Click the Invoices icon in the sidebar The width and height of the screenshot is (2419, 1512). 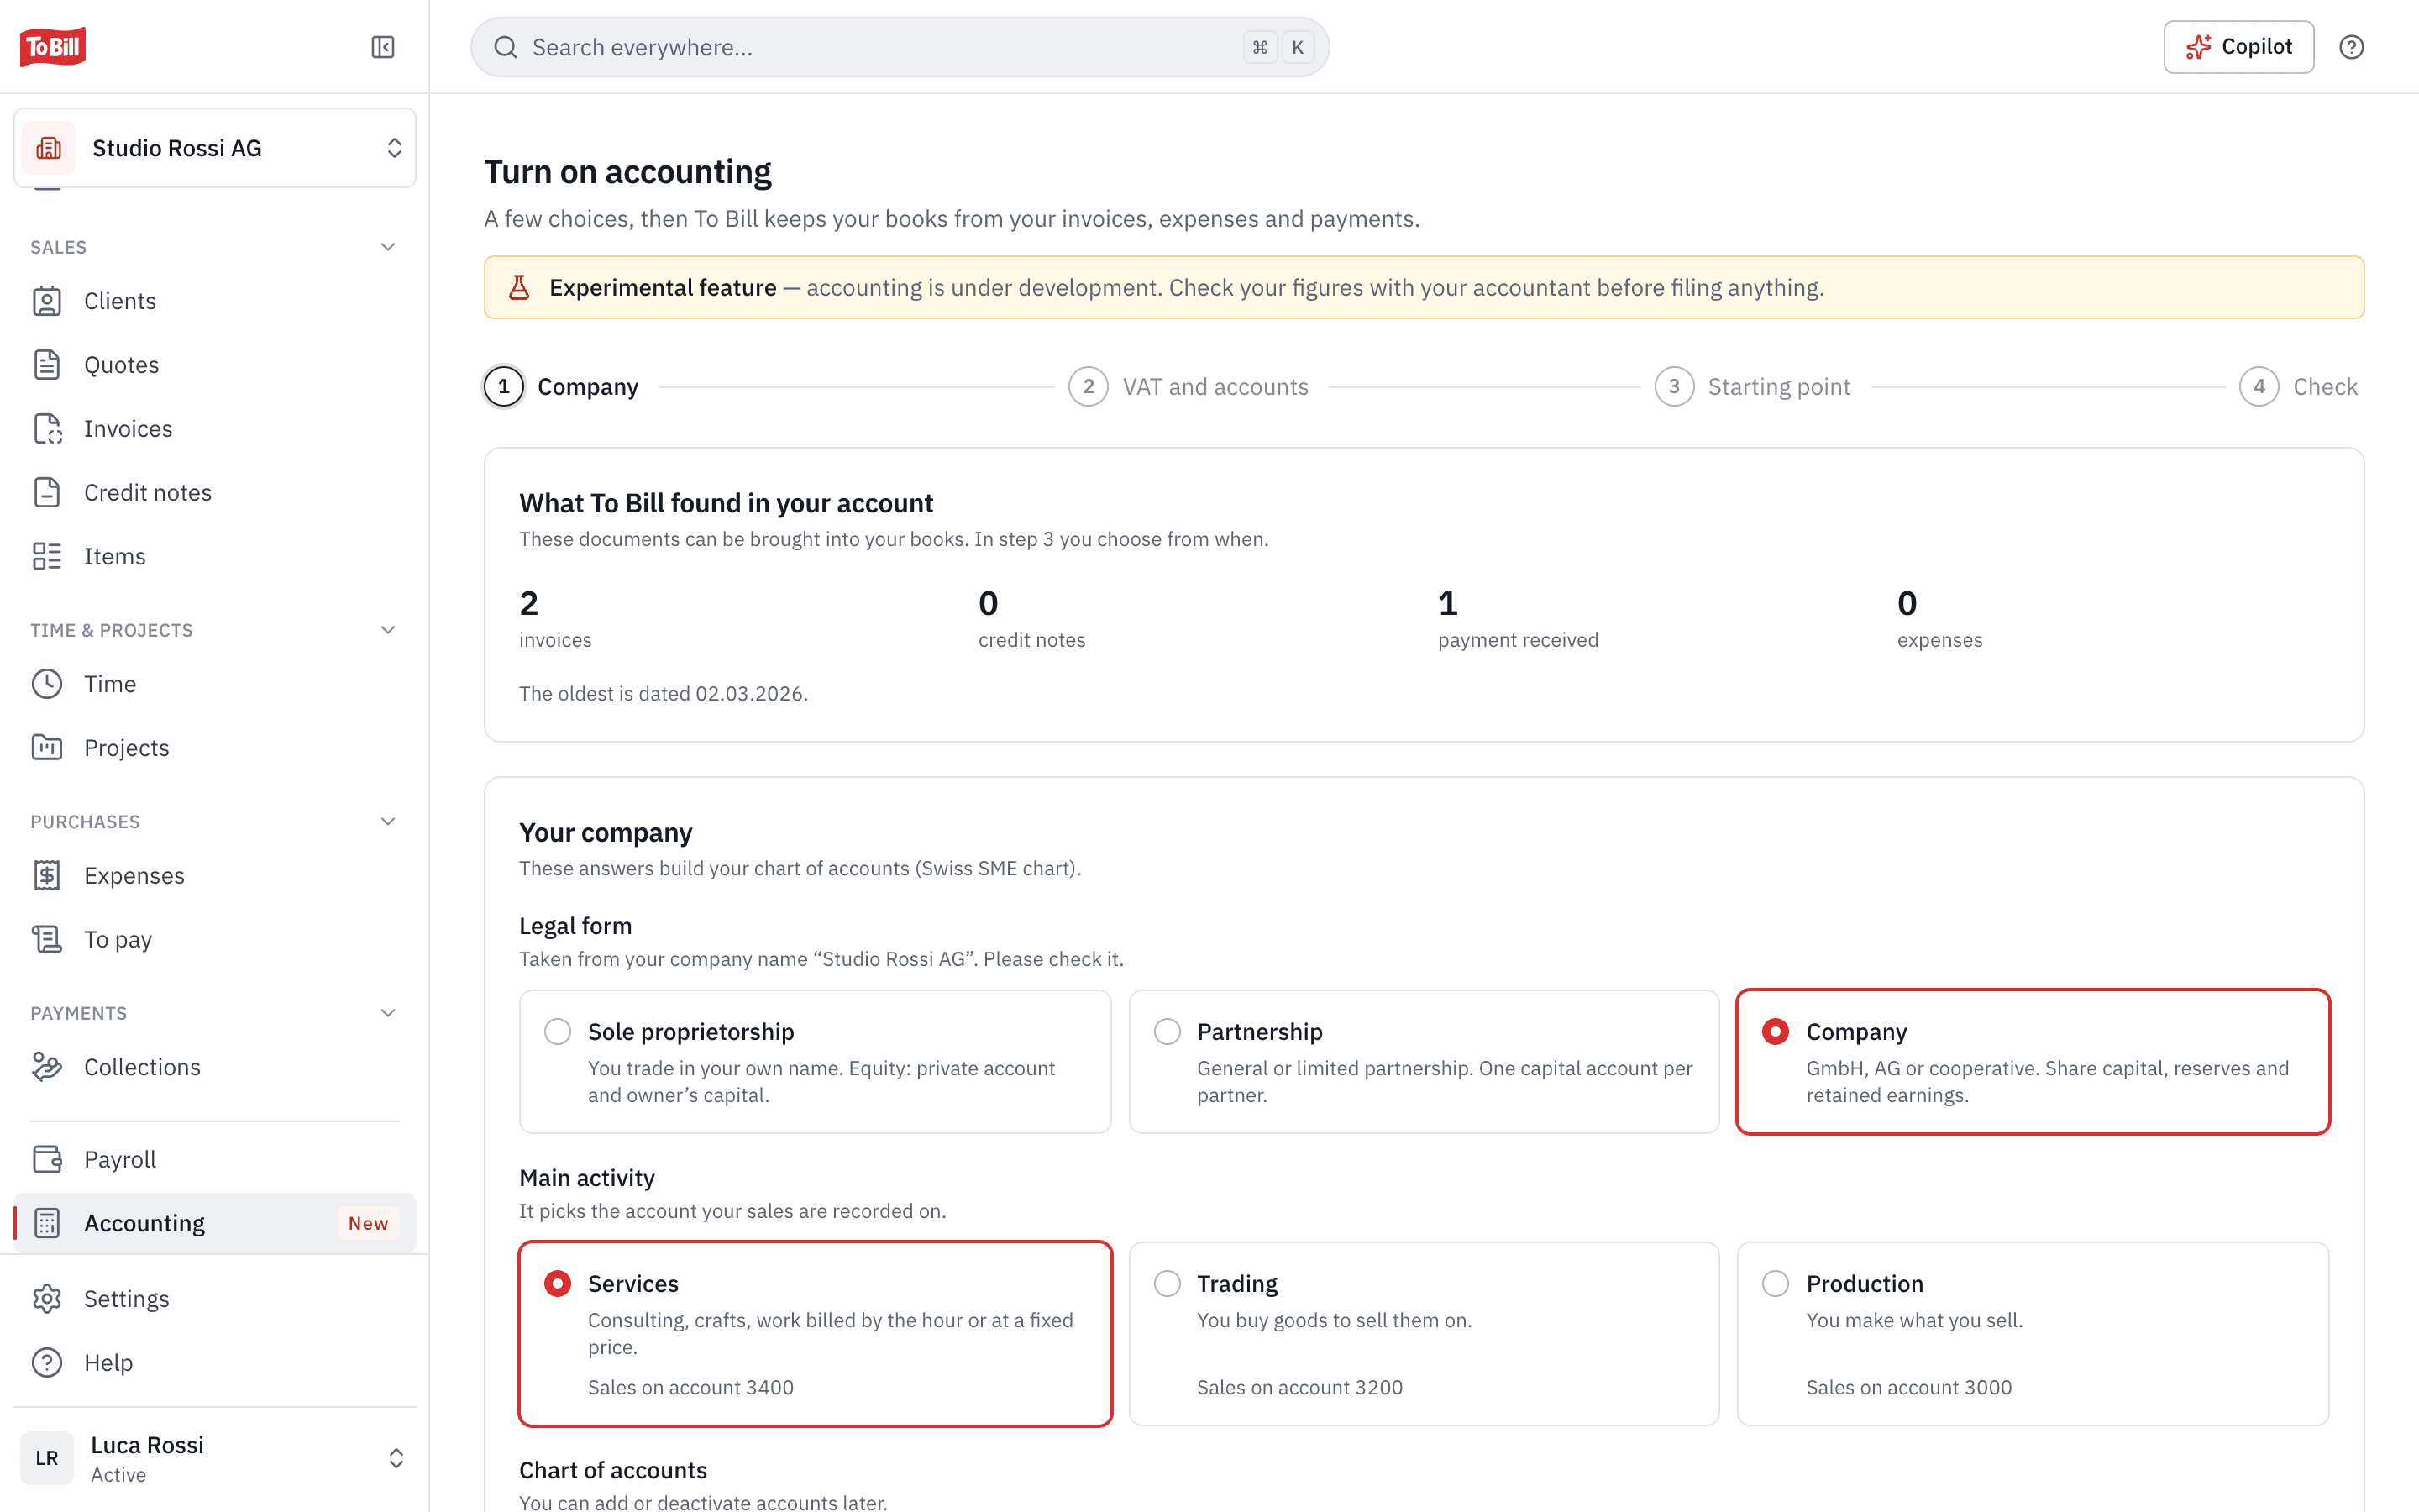pos(47,429)
